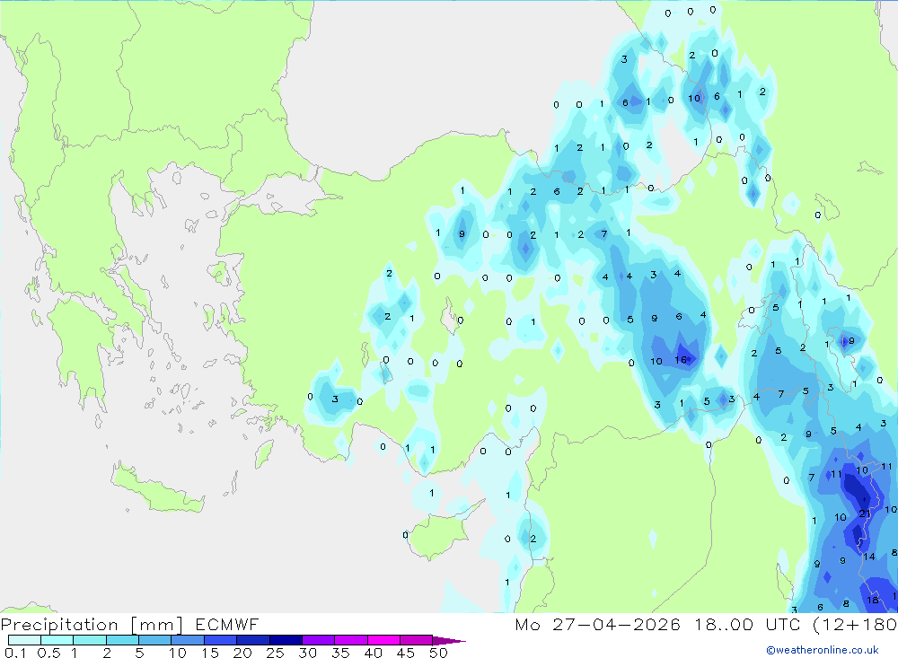Click the legend label '25'
Image resolution: width=898 pixels, height=658 pixels.
[x=275, y=653]
